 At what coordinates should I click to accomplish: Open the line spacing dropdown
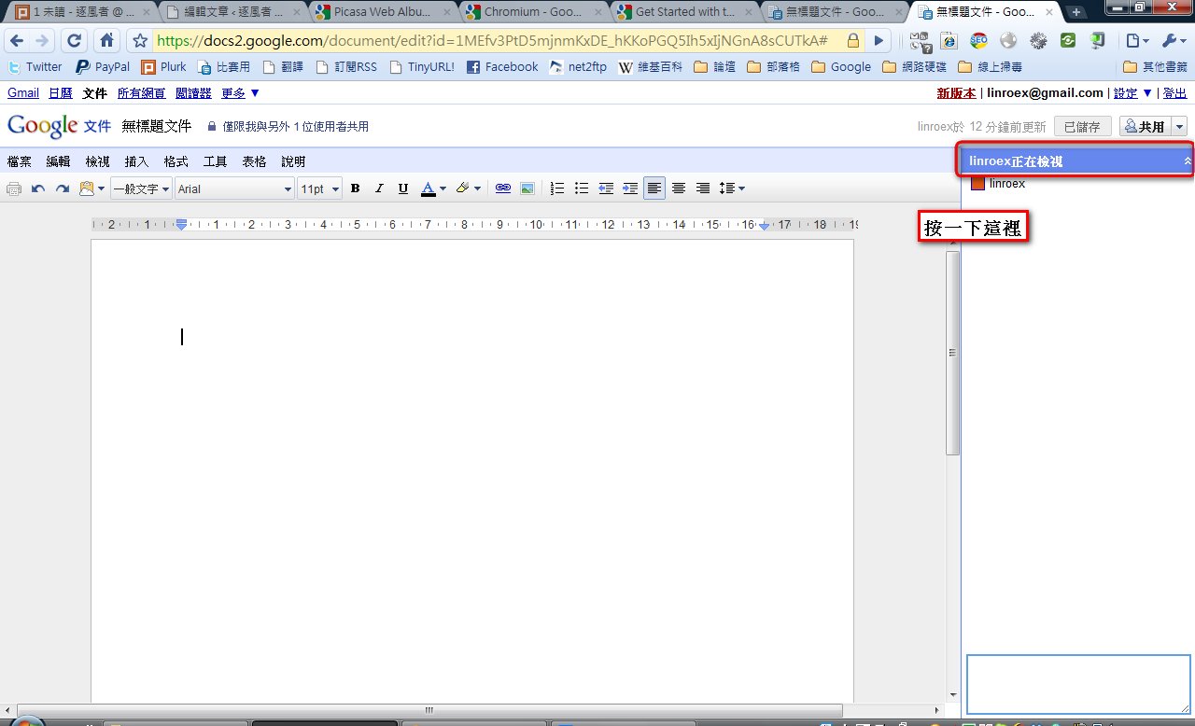pyautogui.click(x=732, y=188)
